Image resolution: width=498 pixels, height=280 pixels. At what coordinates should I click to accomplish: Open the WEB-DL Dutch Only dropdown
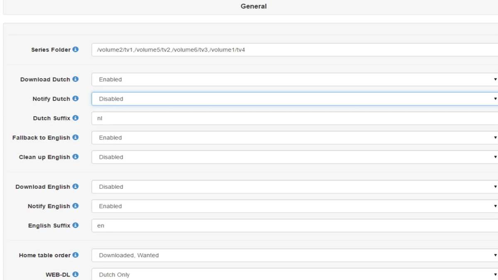pos(295,274)
